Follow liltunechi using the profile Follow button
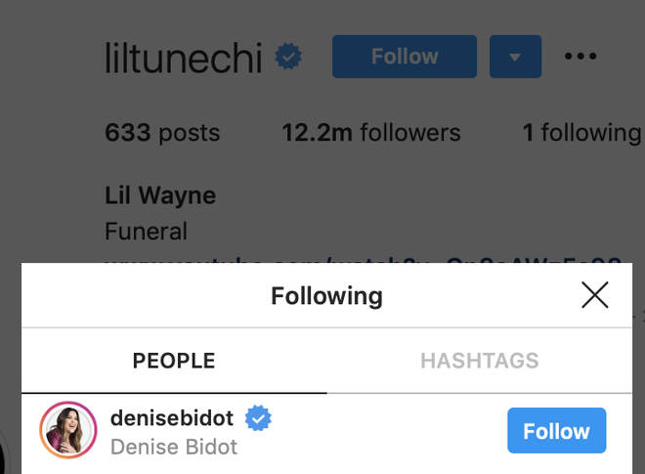This screenshot has width=645, height=474. (405, 57)
